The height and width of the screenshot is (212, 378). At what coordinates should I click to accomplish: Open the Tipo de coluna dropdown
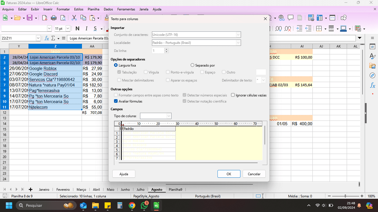[x=155, y=116]
